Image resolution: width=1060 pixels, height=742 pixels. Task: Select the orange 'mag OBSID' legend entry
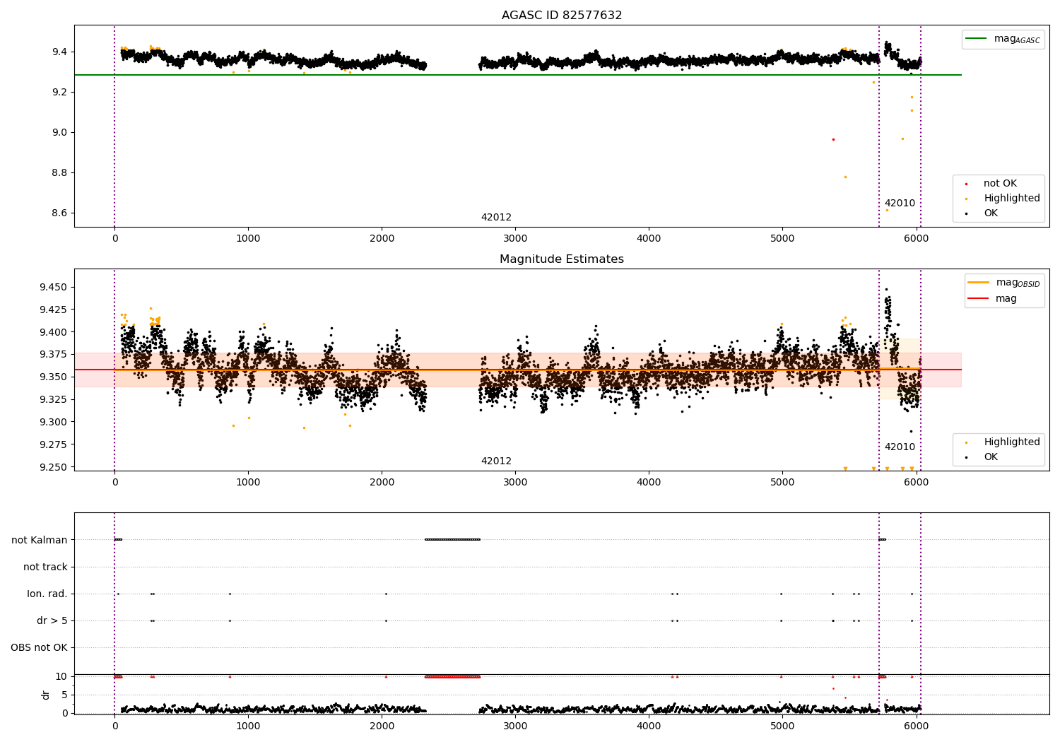(1005, 283)
